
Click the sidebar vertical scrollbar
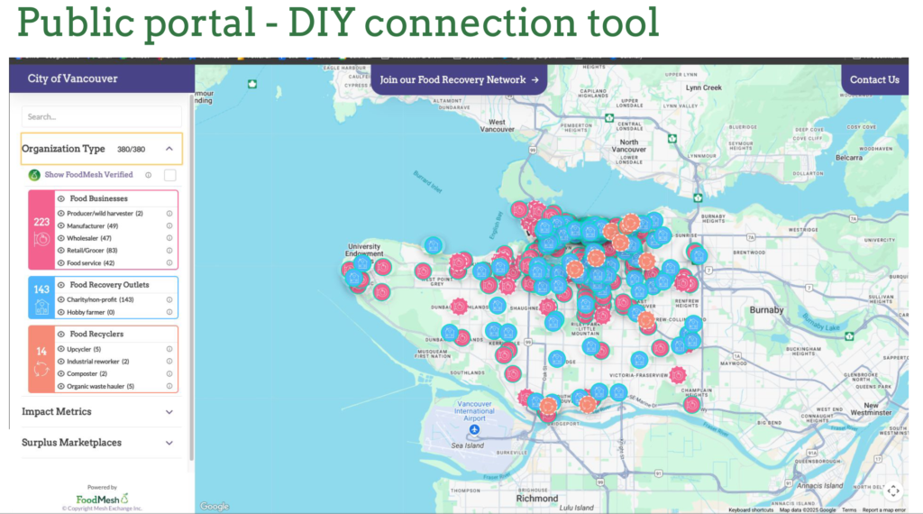click(x=191, y=277)
